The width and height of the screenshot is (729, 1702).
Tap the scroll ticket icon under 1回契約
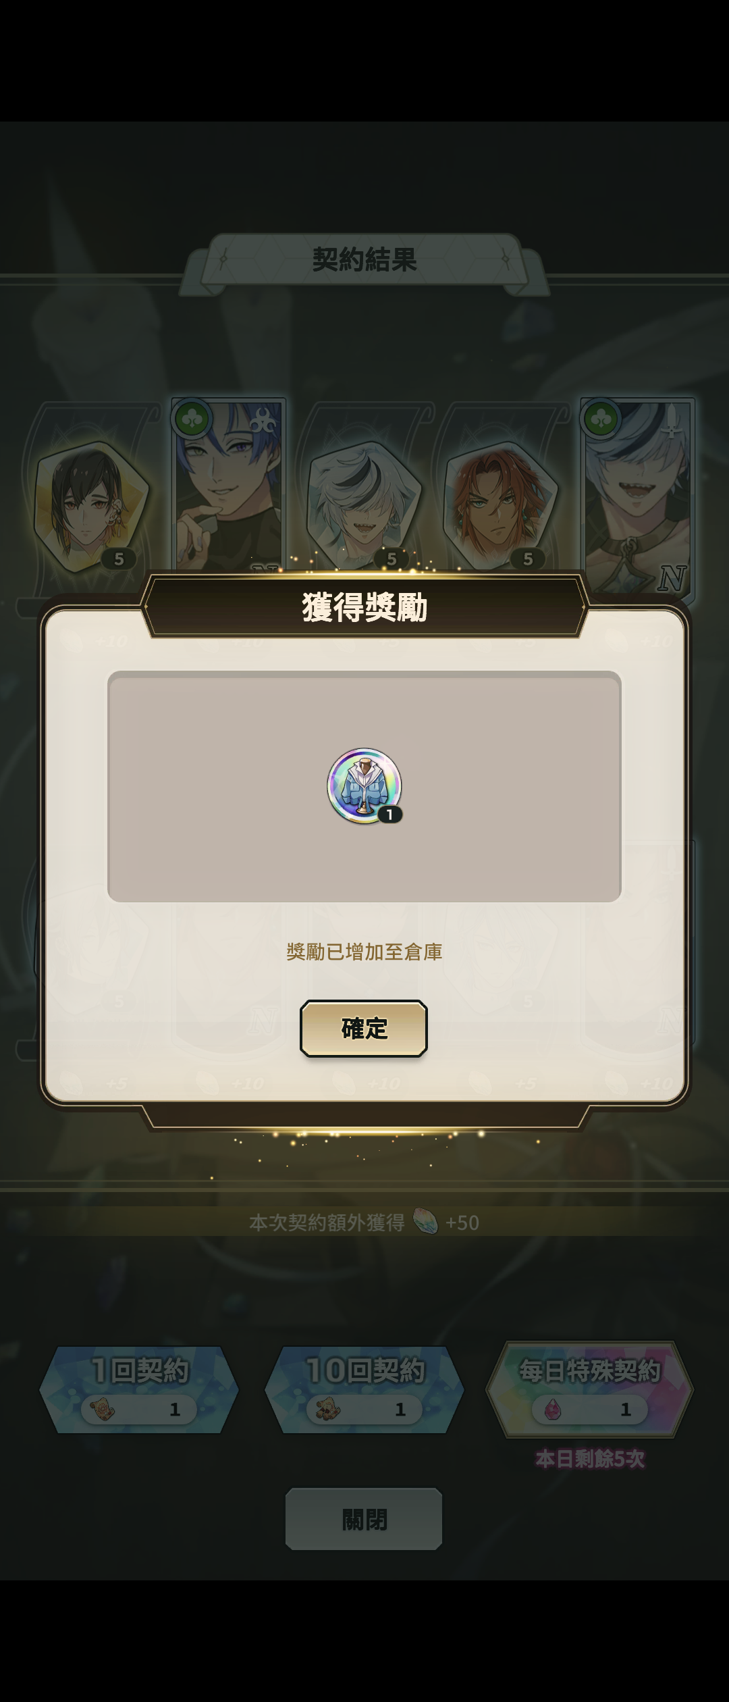point(102,1410)
